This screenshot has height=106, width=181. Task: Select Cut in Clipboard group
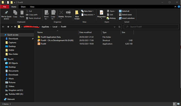coord(29,11)
